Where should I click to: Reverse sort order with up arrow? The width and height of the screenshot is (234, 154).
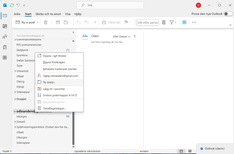pyautogui.click(x=135, y=36)
